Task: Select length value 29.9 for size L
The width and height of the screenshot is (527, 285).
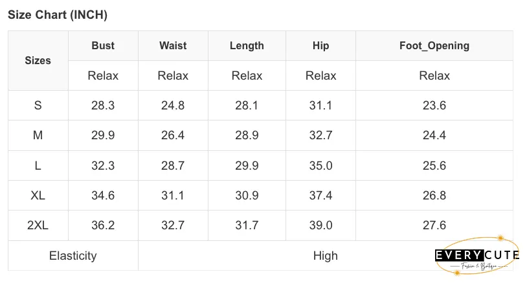Action: pyautogui.click(x=247, y=165)
